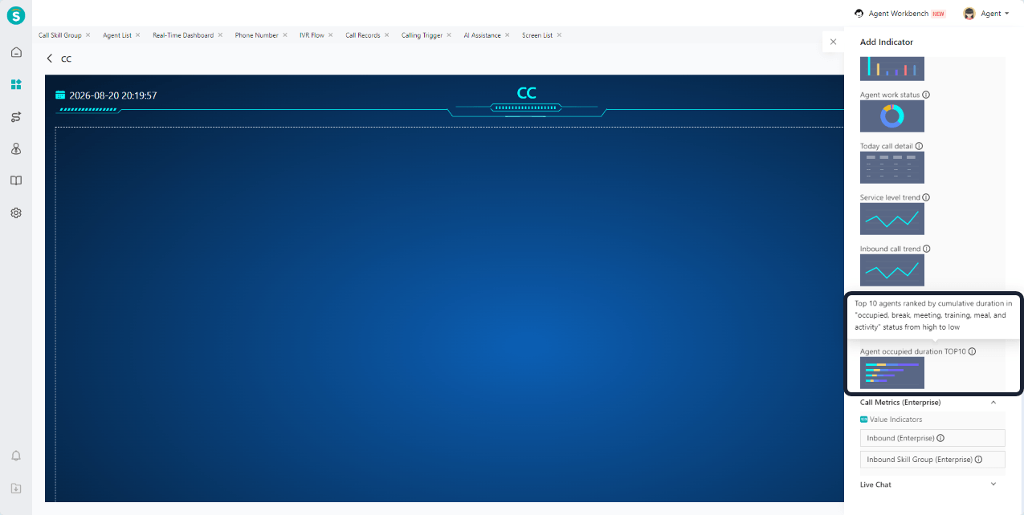This screenshot has width=1024, height=515.
Task: Open the home icon in left sidebar
Action: point(16,52)
